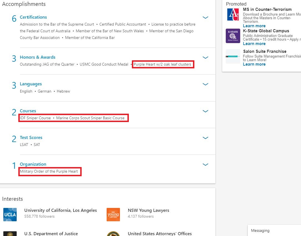Click Learn more under MS in Counter-Terrorism
This screenshot has height=236, width=301.
click(x=254, y=26)
